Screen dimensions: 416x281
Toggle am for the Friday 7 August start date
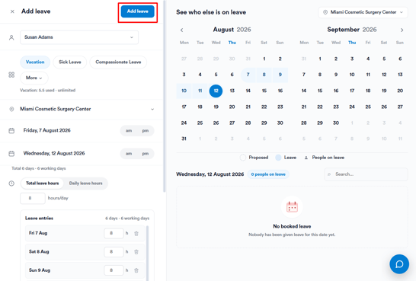point(129,131)
